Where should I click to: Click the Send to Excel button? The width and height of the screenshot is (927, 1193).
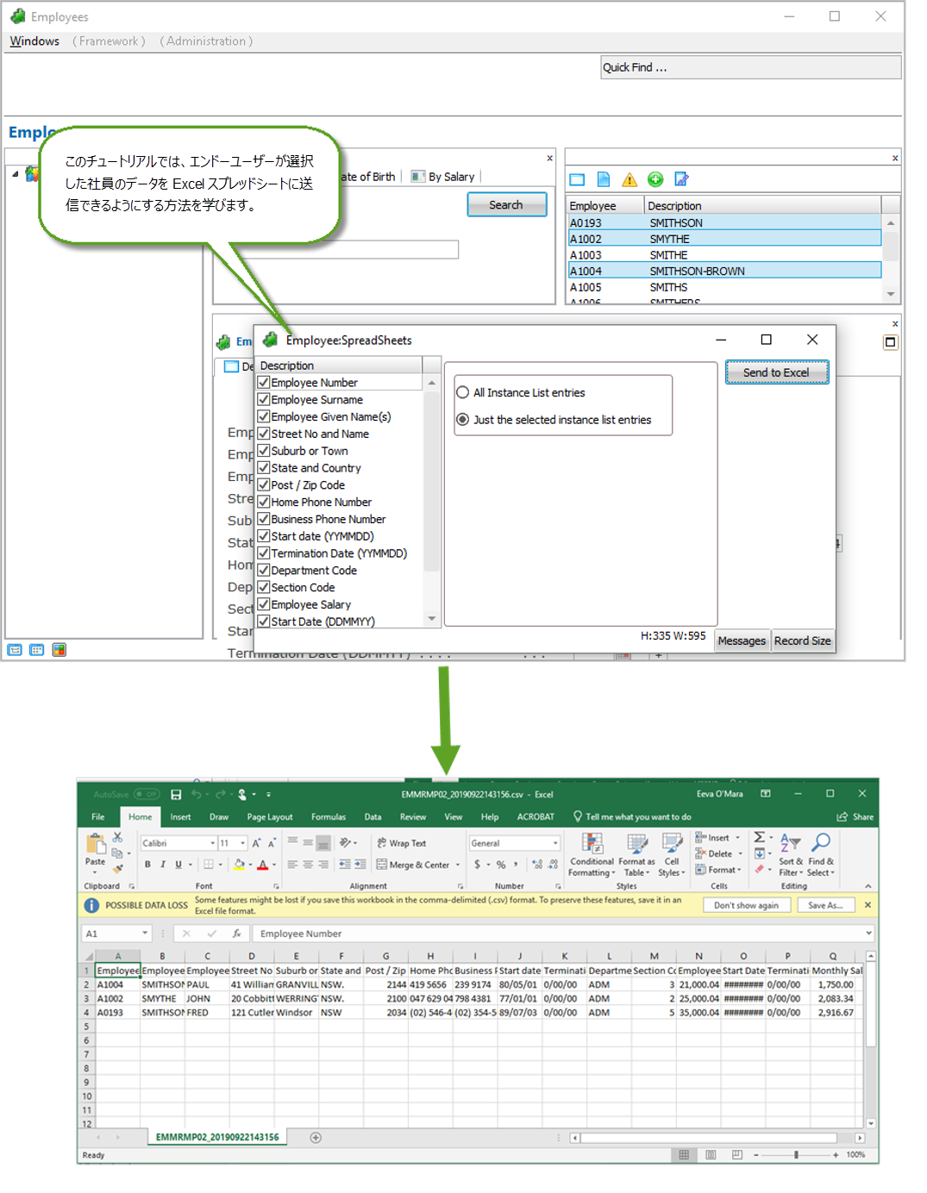point(776,372)
